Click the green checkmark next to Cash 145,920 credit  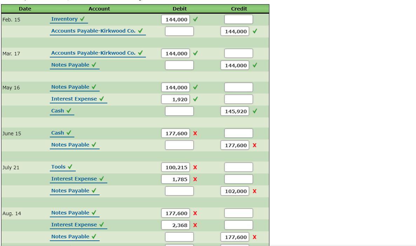[x=255, y=111]
